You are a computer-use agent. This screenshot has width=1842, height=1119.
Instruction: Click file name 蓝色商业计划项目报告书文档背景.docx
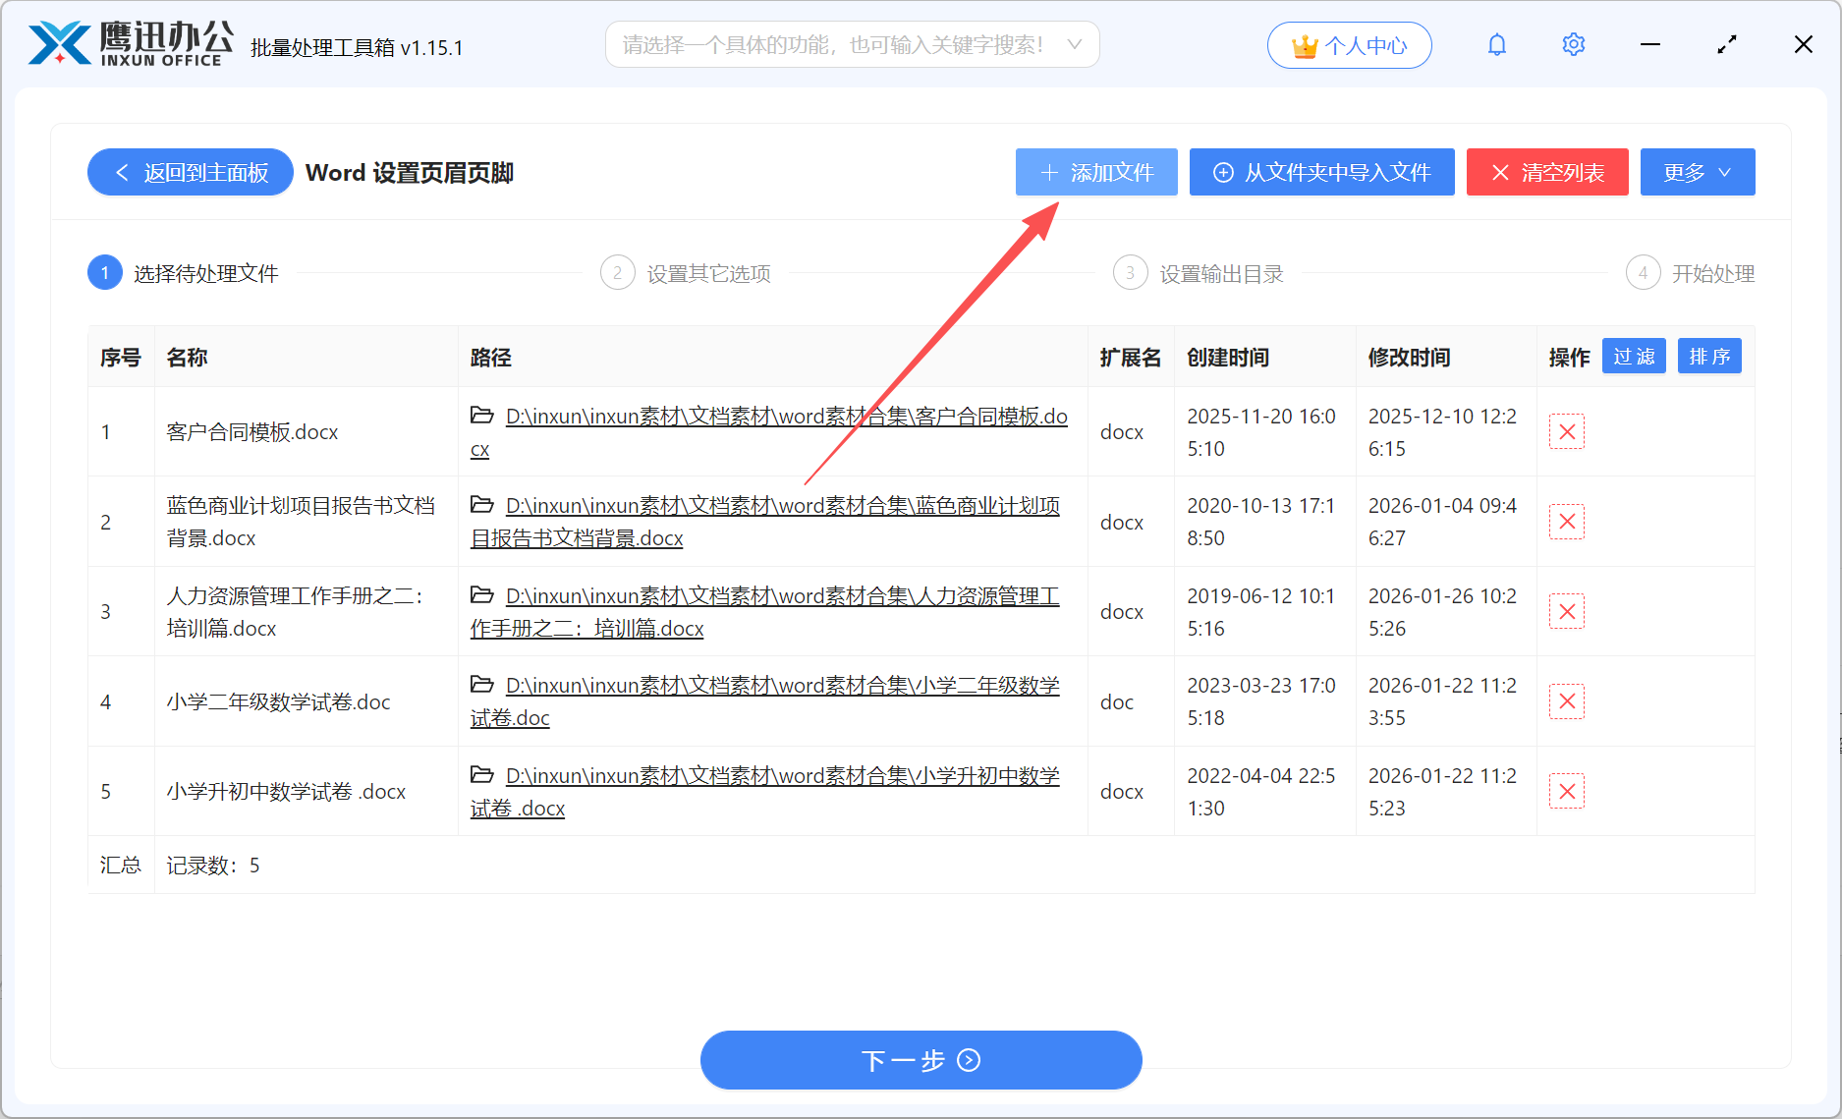click(301, 522)
